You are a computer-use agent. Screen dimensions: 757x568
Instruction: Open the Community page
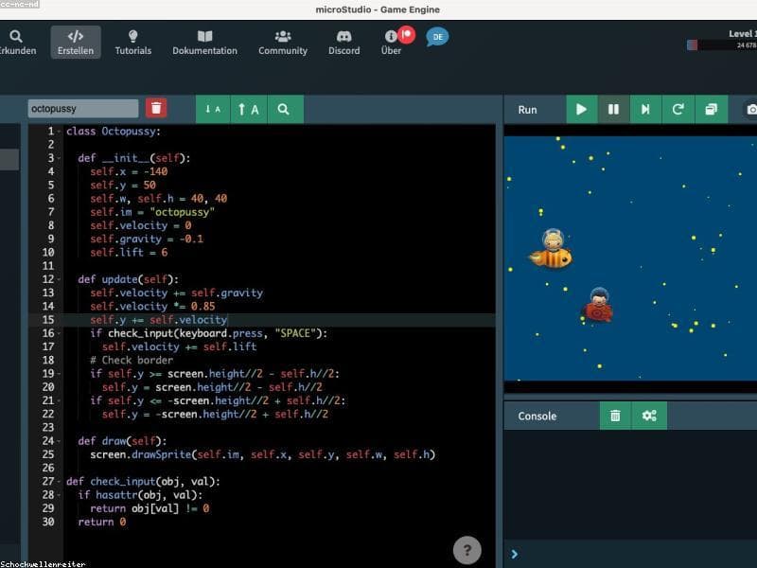(x=283, y=43)
